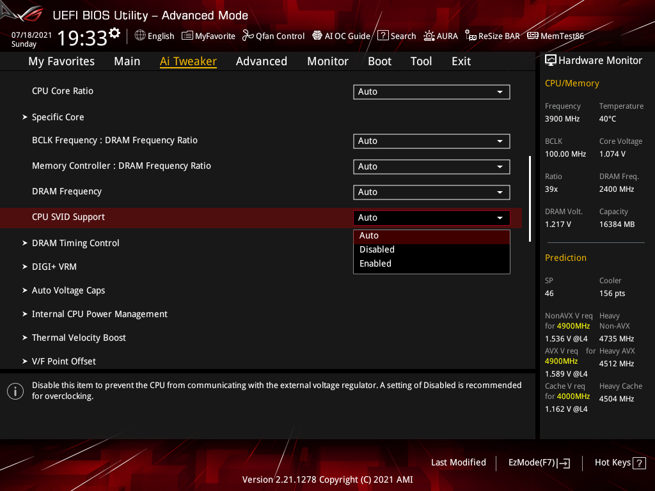Select Disabled in the CPU SVID list
This screenshot has height=491, width=655.
tap(376, 249)
